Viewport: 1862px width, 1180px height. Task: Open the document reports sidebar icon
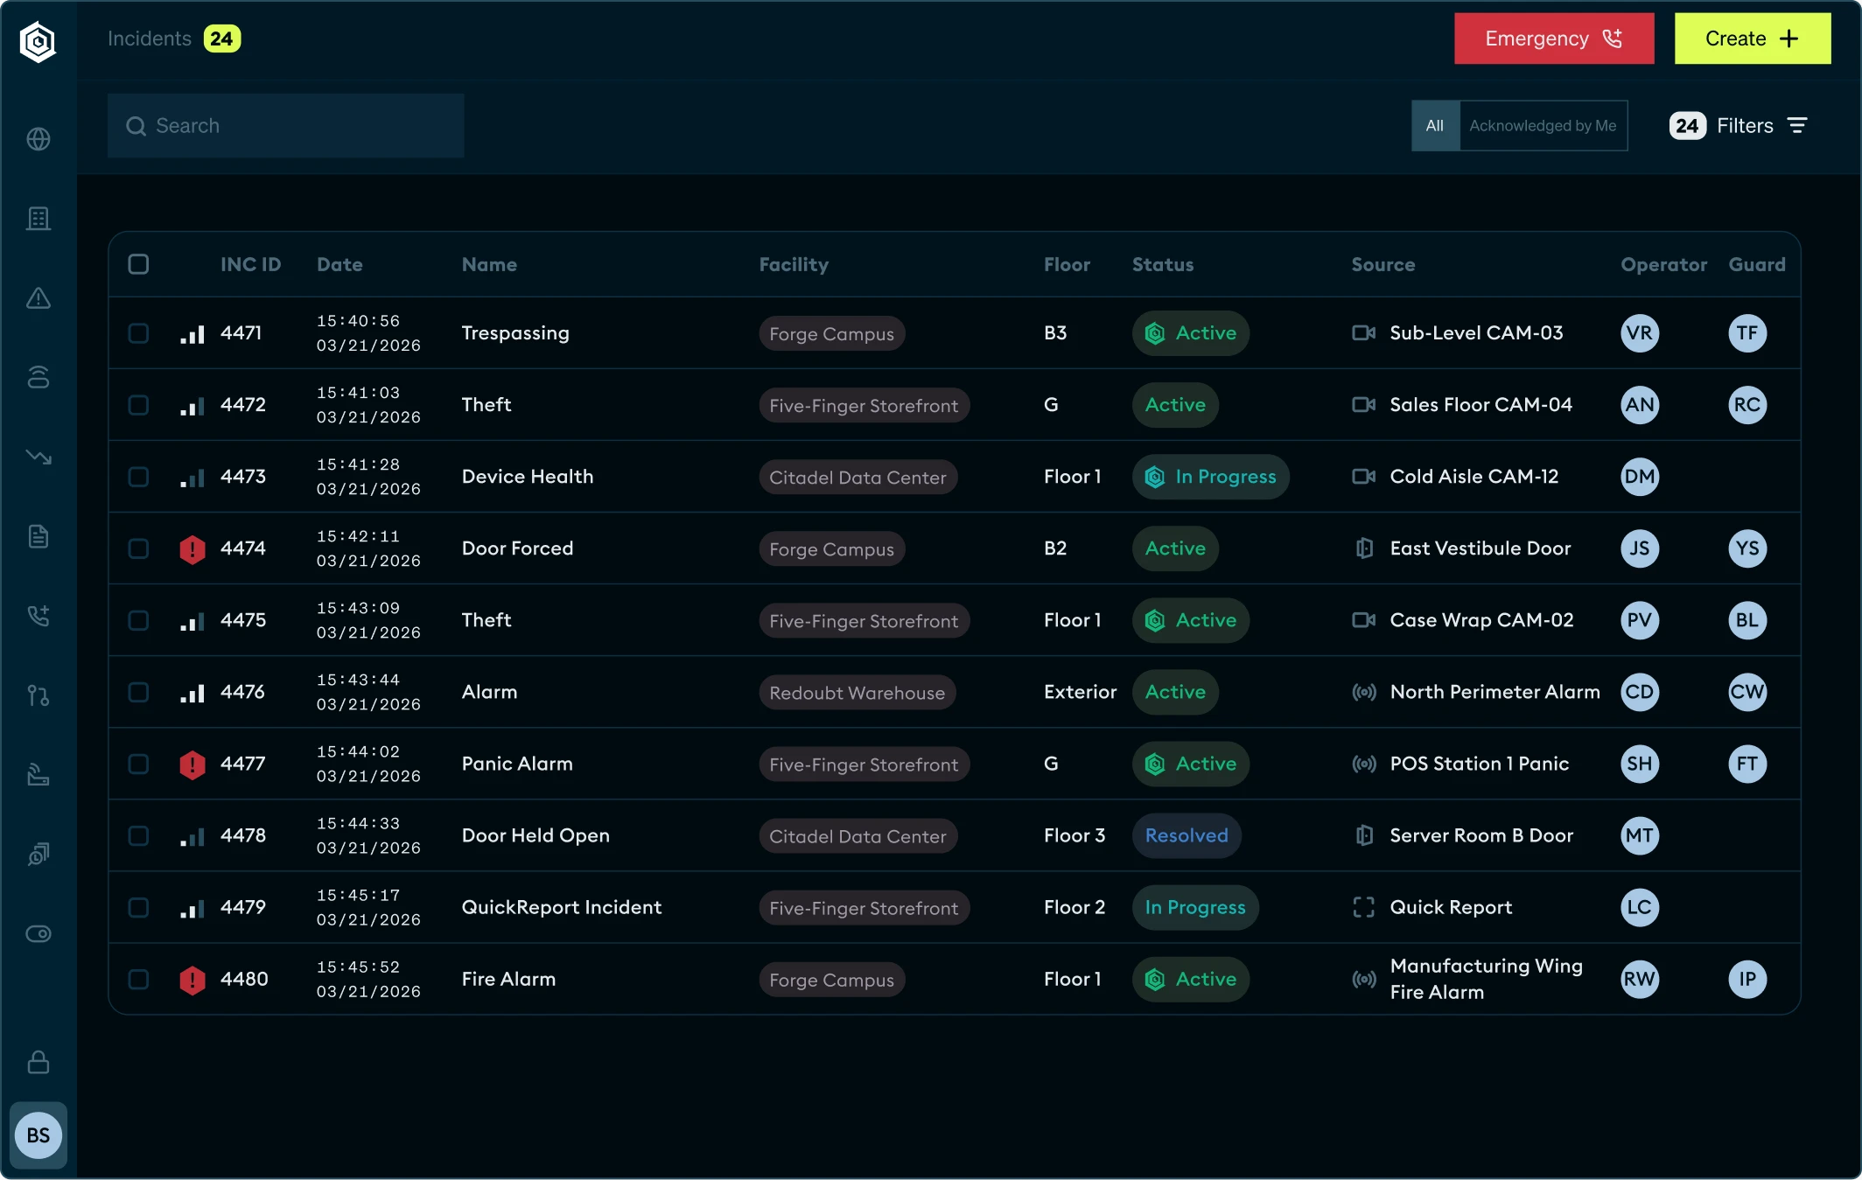point(38,536)
